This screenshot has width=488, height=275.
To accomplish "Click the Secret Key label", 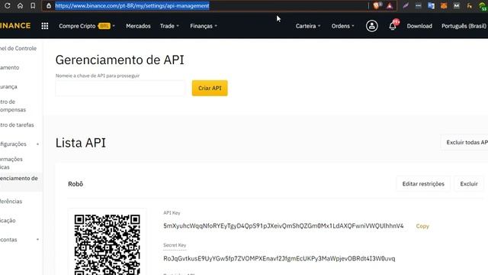I will click(x=175, y=245).
